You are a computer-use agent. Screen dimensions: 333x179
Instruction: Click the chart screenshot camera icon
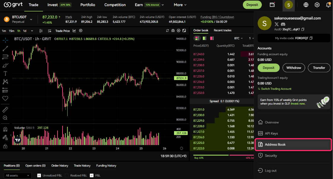pyautogui.click(x=173, y=31)
